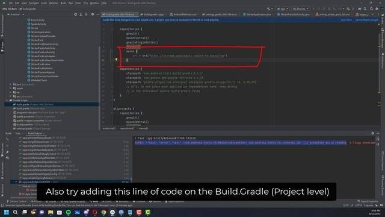Screen dimensions: 385x217
Task: Click stop icon in Build panel sidebar
Action: pos(7,146)
